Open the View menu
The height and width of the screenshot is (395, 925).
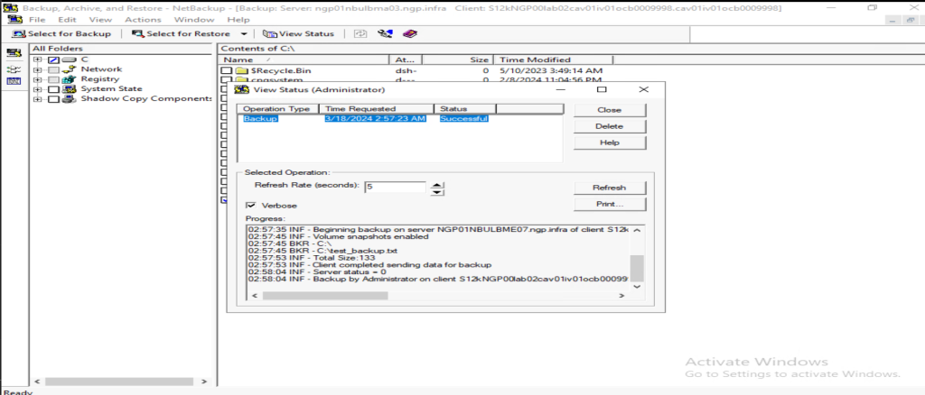click(x=100, y=20)
